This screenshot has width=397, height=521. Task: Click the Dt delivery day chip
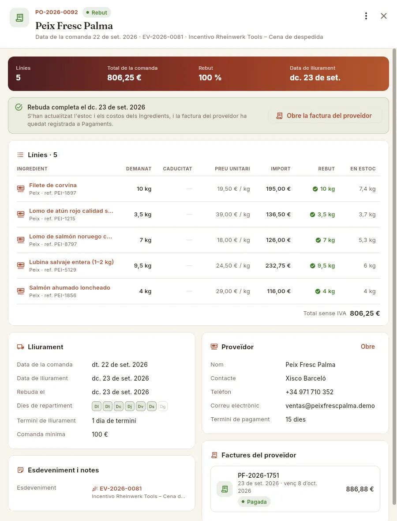tap(108, 406)
